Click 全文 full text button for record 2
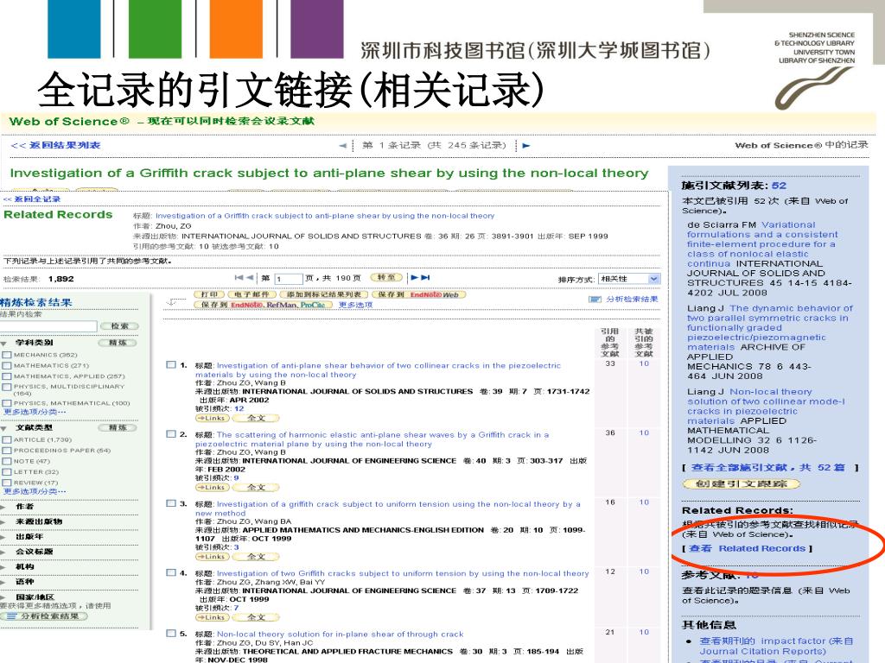Image resolution: width=885 pixels, height=663 pixels. click(256, 487)
